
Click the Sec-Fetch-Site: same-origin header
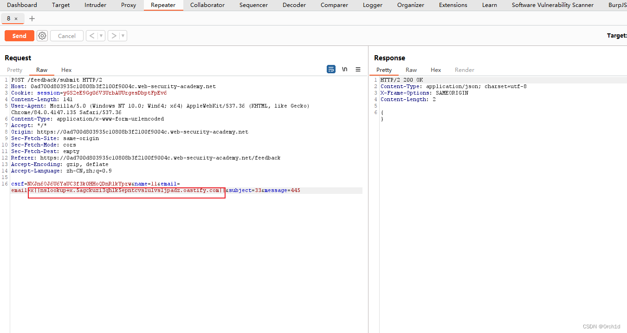click(x=55, y=138)
